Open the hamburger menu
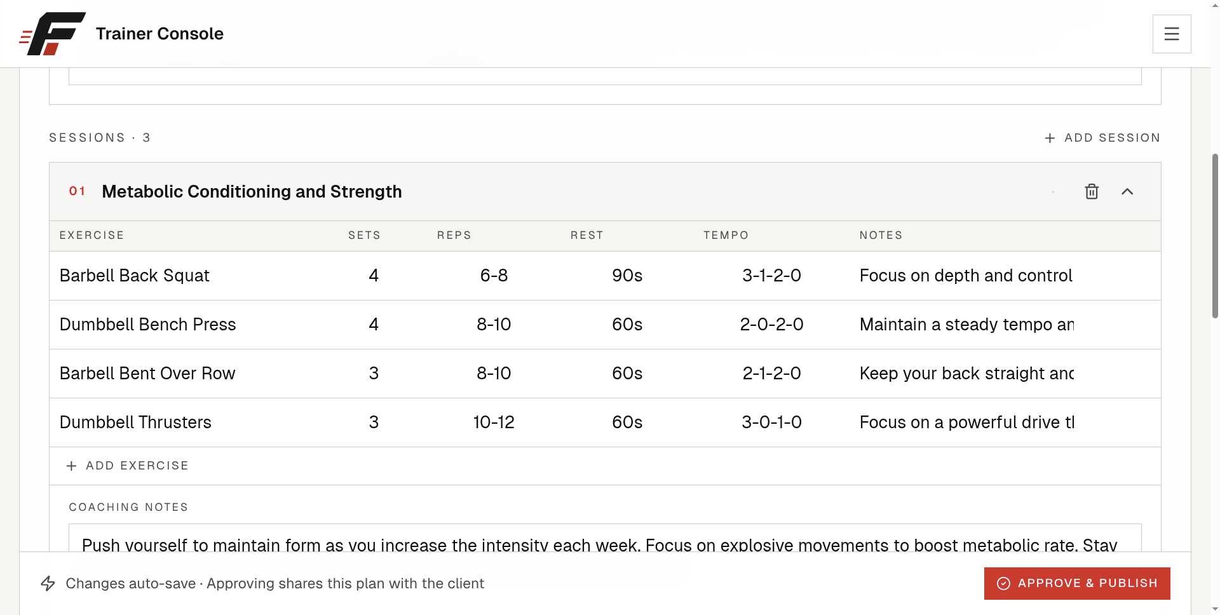This screenshot has height=615, width=1220. [1172, 34]
